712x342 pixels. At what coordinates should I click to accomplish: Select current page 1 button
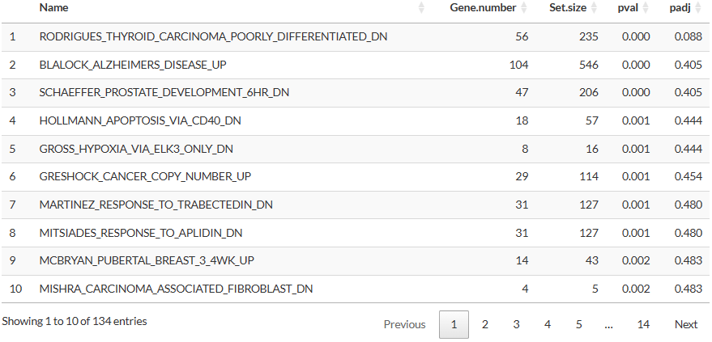[454, 324]
